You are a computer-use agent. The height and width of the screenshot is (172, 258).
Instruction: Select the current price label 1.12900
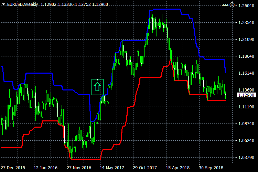click(246, 95)
